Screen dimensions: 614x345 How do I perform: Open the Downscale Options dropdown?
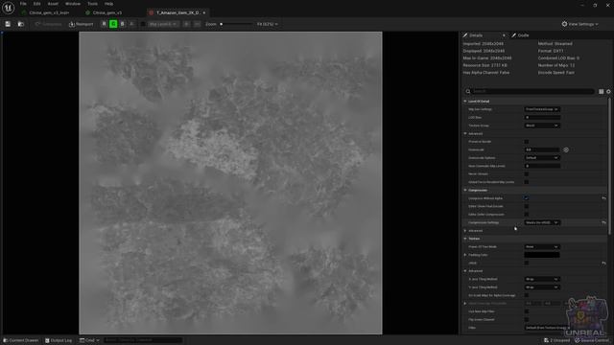pos(542,157)
